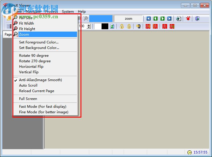Go to the first page button

coord(149,19)
